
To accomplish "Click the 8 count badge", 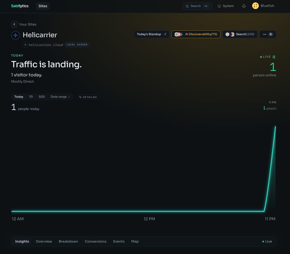I will click(x=270, y=34).
